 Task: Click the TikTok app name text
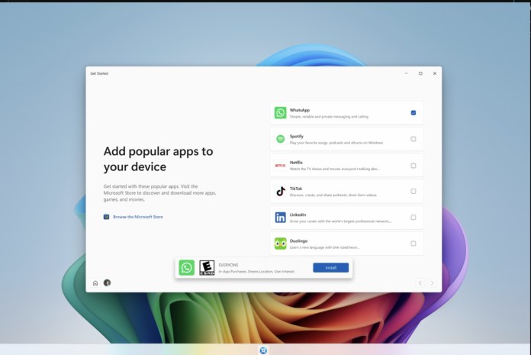[296, 189]
